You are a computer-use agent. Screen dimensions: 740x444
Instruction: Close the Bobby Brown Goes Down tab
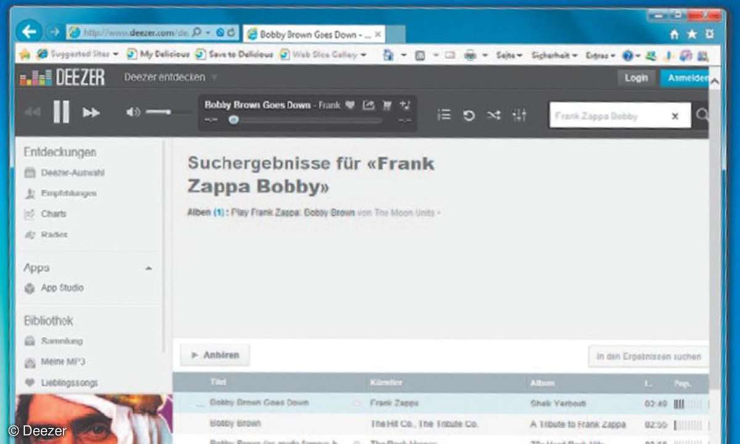click(x=378, y=35)
